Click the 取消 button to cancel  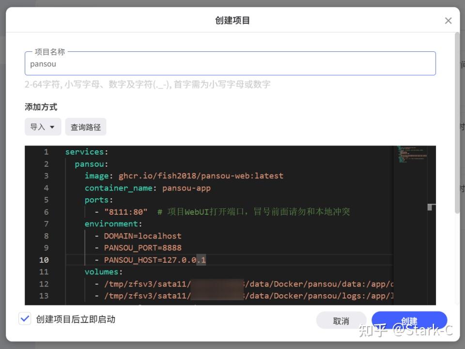pos(341,320)
